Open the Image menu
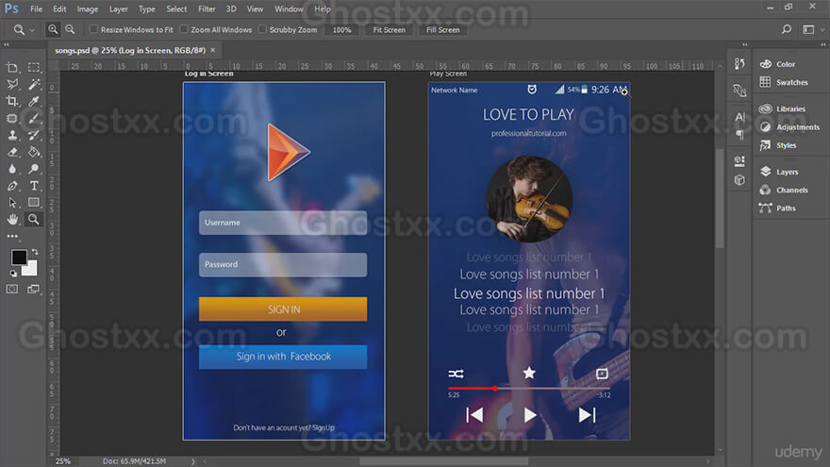The height and width of the screenshot is (467, 830). tap(88, 9)
